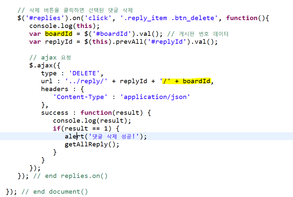The image size is (293, 197).
Task: Click the replyId variable declaration
Action: tap(59, 42)
